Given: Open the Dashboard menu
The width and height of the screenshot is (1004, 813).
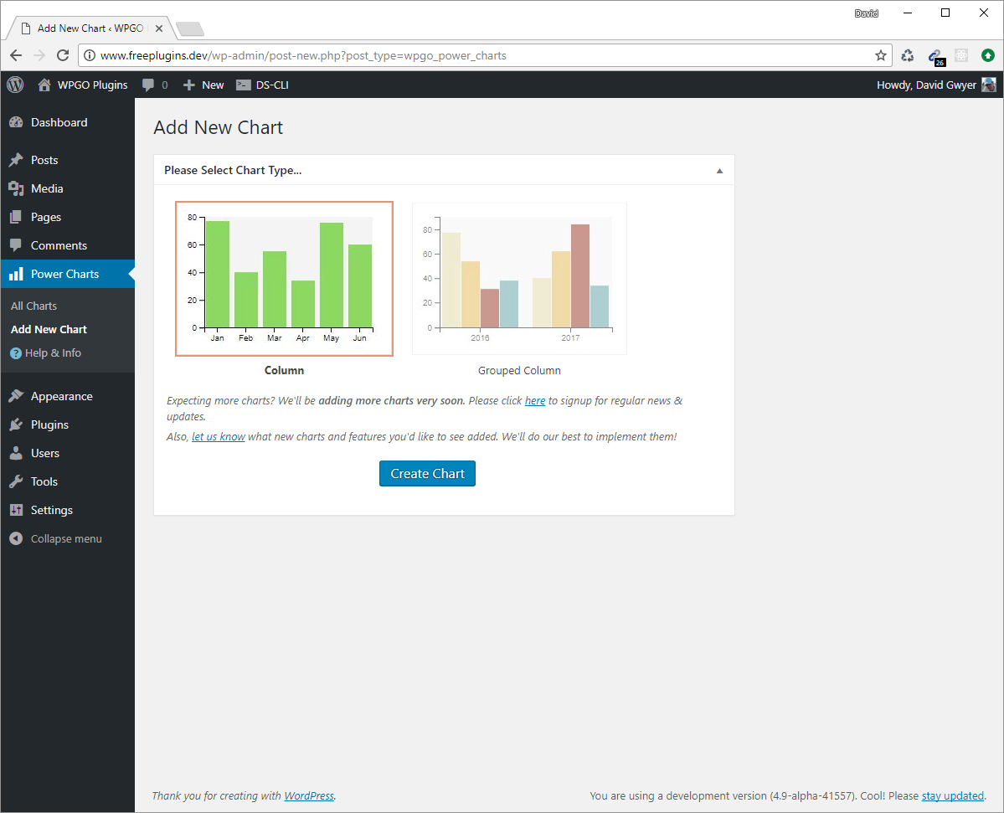Looking at the screenshot, I should click(x=67, y=122).
